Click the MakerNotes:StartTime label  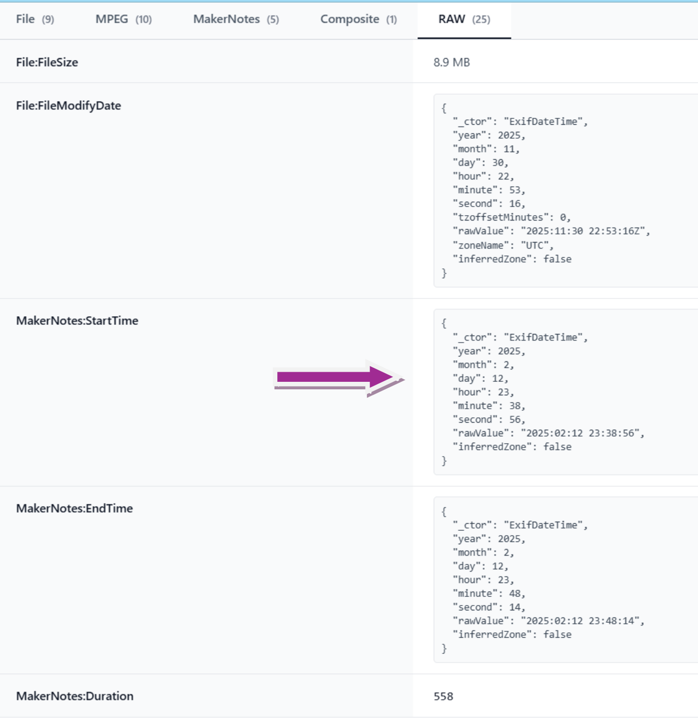pos(77,321)
